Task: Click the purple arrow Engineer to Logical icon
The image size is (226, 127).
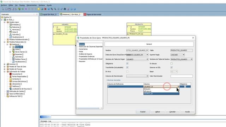Action: pyautogui.click(x=26, y=9)
